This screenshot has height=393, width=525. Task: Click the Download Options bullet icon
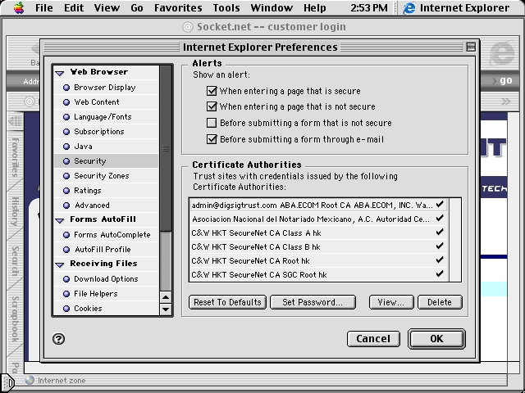click(x=66, y=279)
